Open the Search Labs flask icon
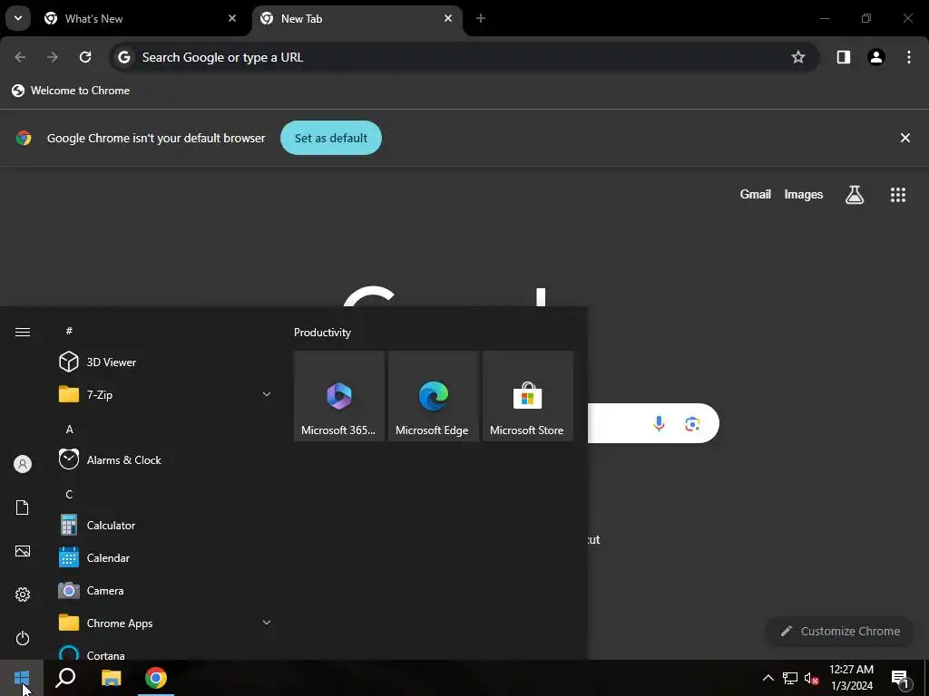This screenshot has height=696, width=929. [x=854, y=194]
